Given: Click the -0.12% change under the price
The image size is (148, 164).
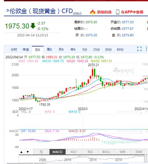Looking at the screenshot, I should [x=42, y=29].
